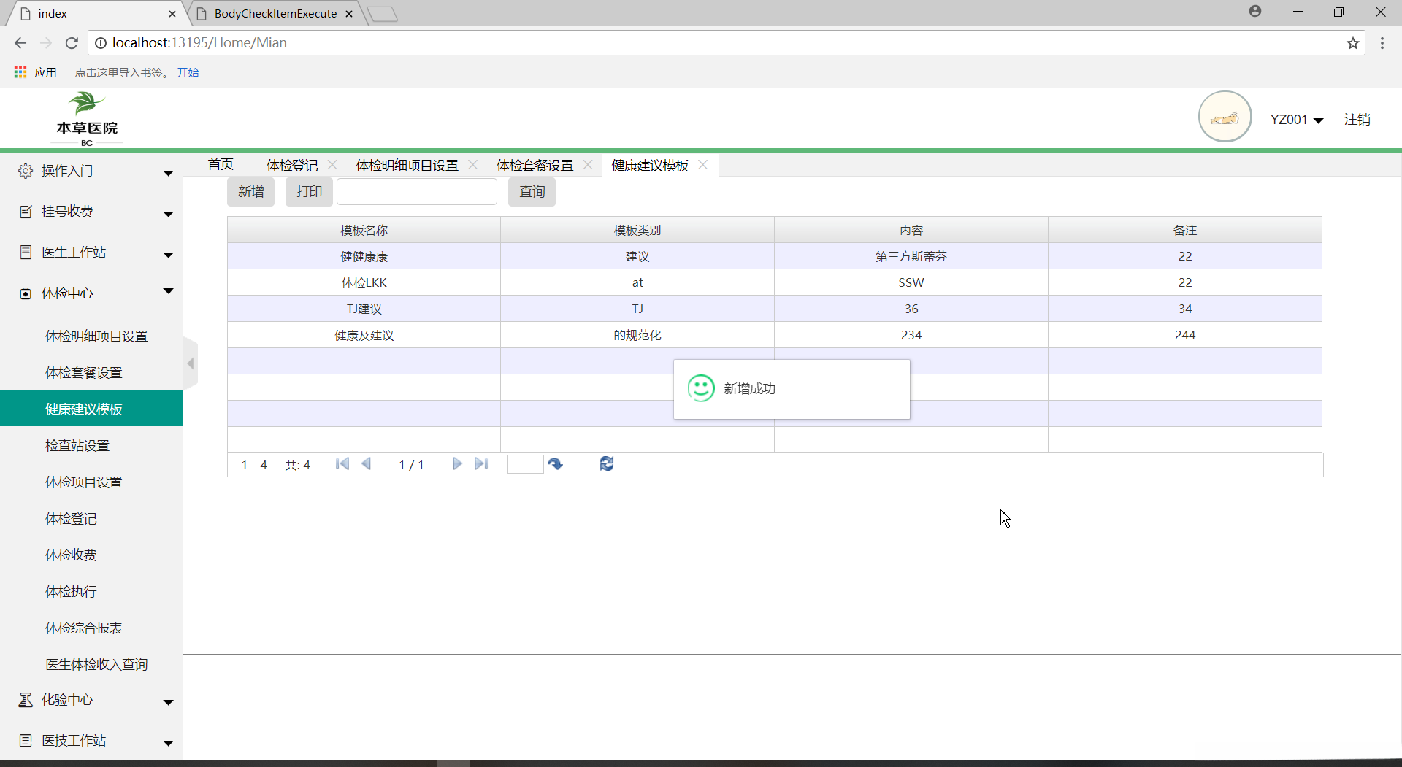Expand the 操作入门 menu
Image resolution: width=1402 pixels, height=767 pixels.
point(169,173)
